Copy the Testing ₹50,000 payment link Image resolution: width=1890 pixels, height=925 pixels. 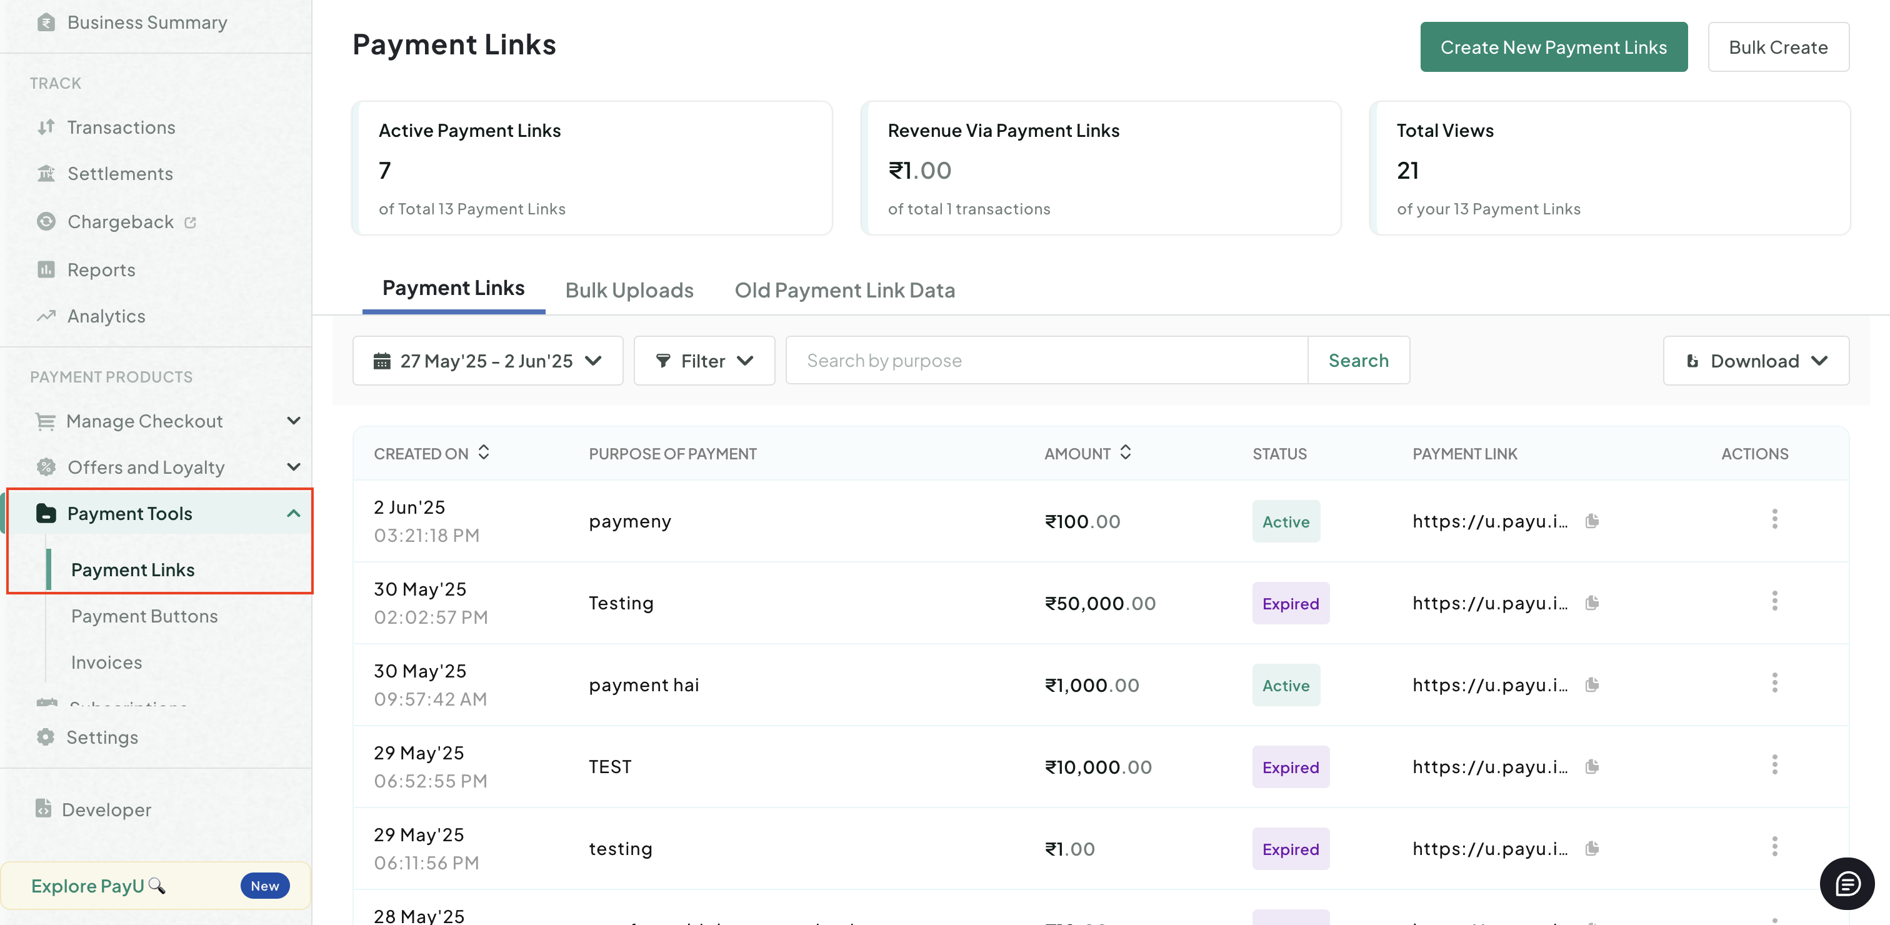pos(1592,603)
